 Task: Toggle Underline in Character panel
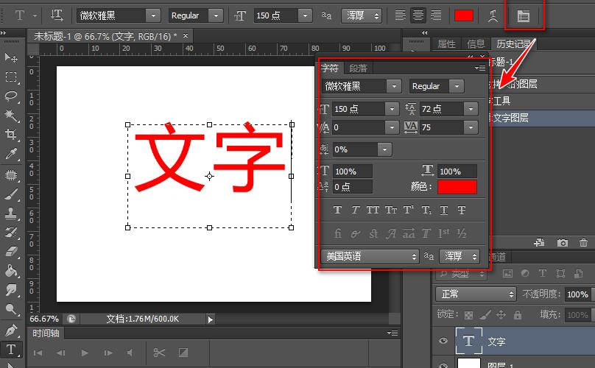pyautogui.click(x=443, y=210)
